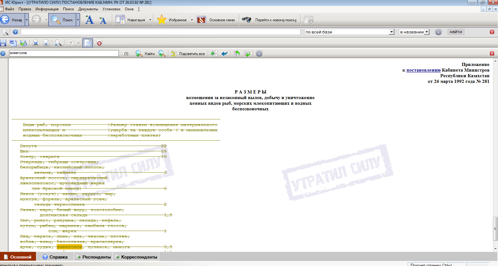Close the search bar with red X

[492, 32]
